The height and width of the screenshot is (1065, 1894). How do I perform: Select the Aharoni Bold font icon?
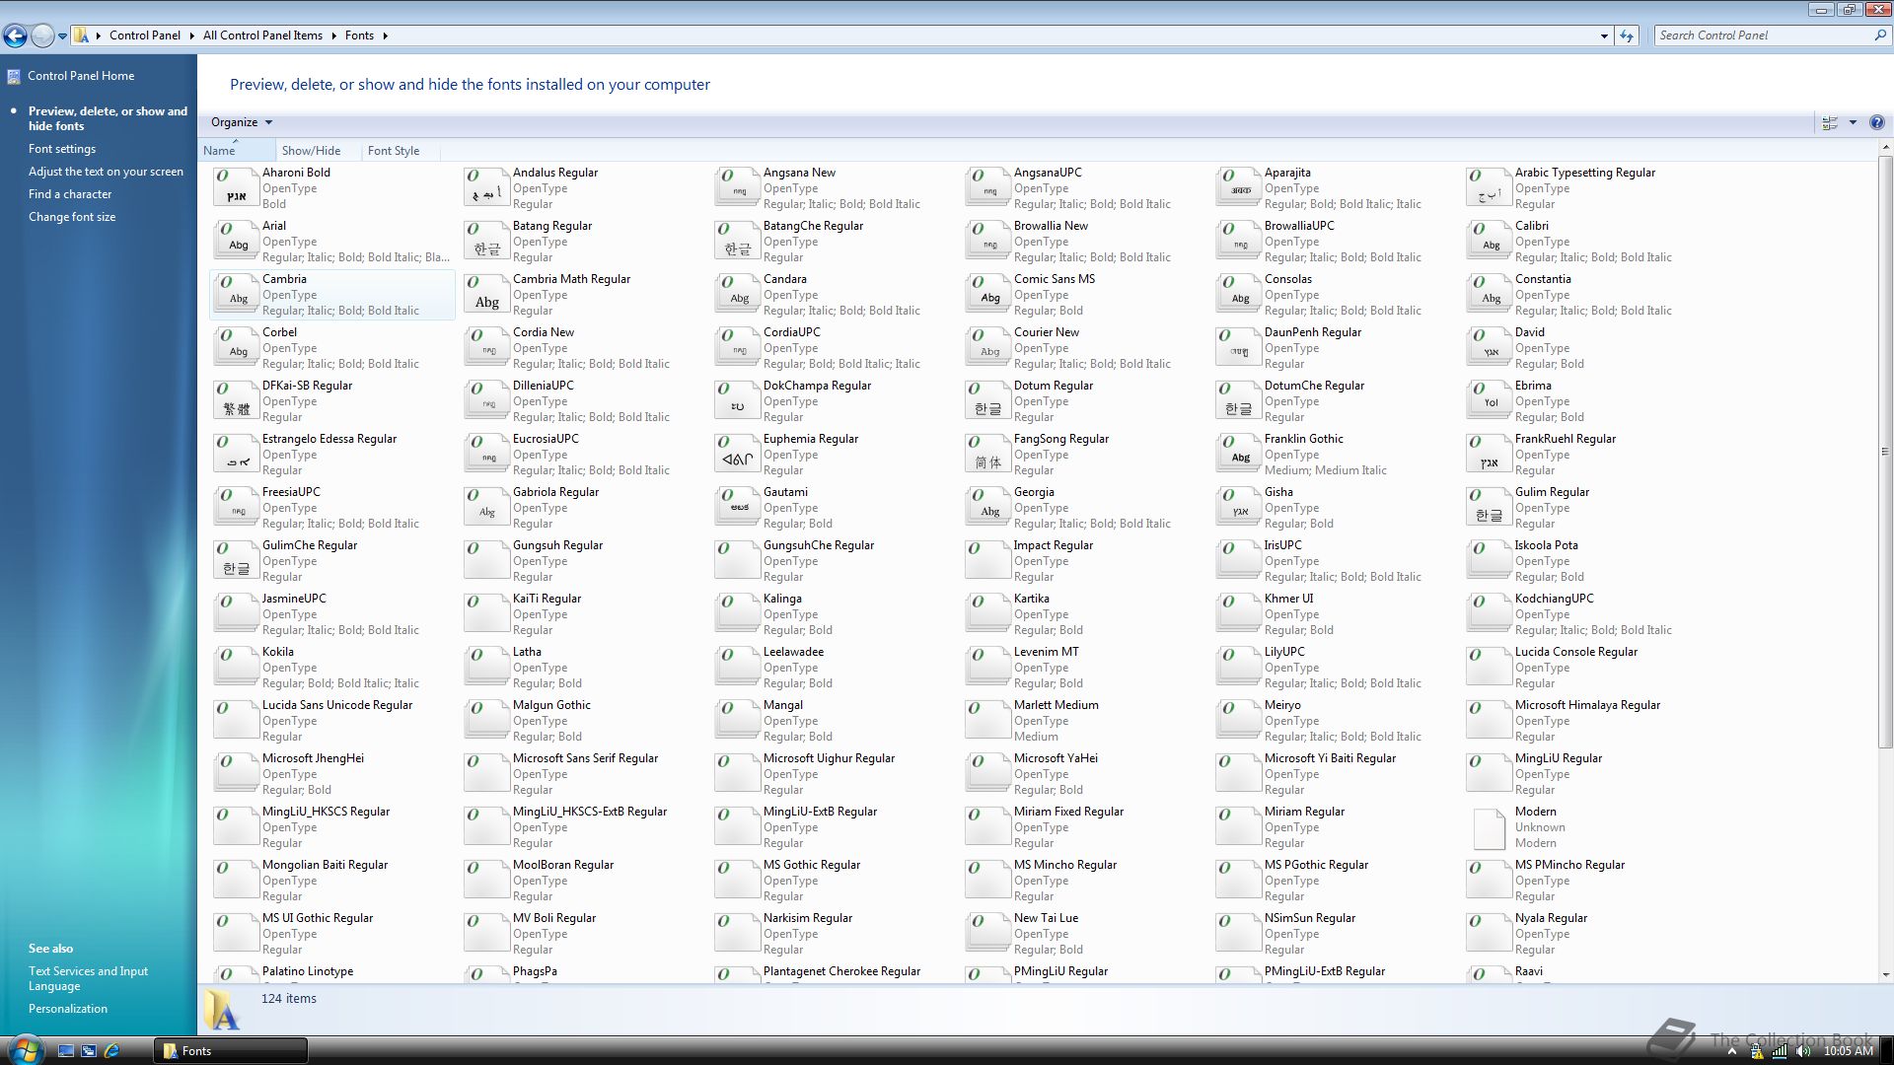pyautogui.click(x=236, y=187)
